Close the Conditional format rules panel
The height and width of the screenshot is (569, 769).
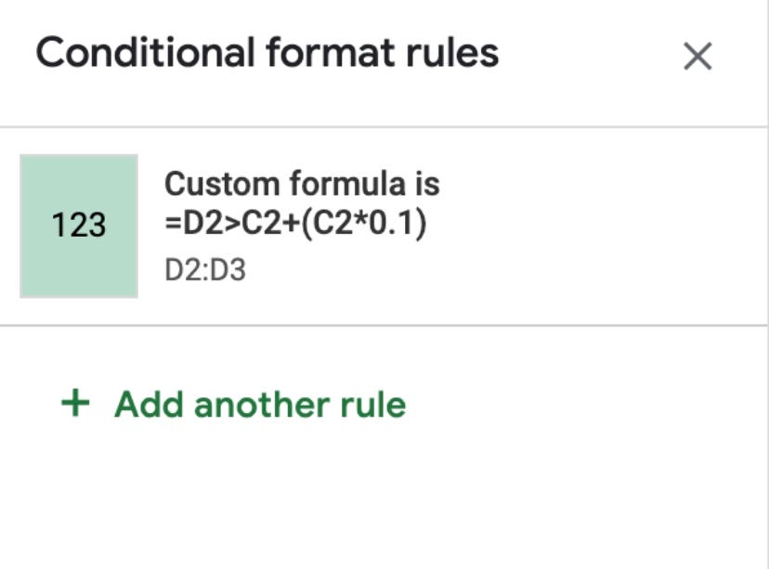(x=697, y=57)
